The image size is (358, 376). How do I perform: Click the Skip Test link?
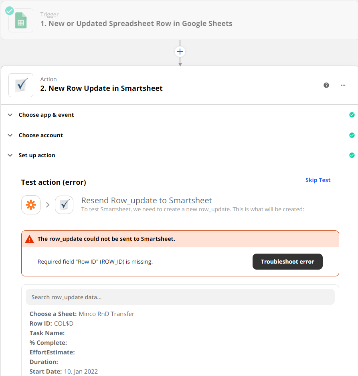(x=318, y=180)
